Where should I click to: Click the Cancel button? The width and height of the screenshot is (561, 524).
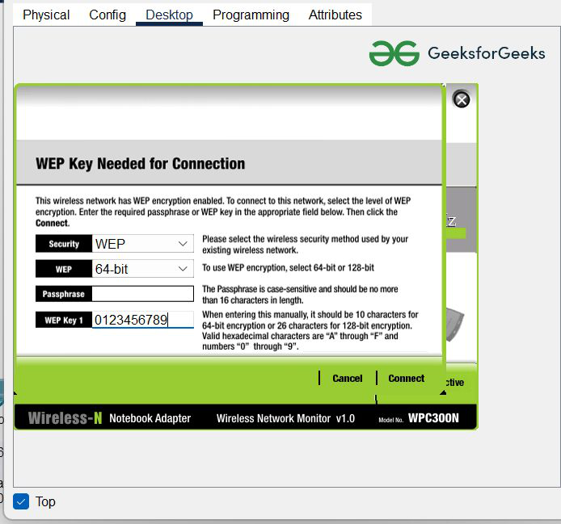347,378
